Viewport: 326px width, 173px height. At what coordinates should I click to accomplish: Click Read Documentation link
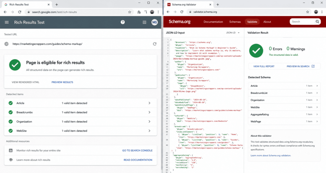coord(138,160)
